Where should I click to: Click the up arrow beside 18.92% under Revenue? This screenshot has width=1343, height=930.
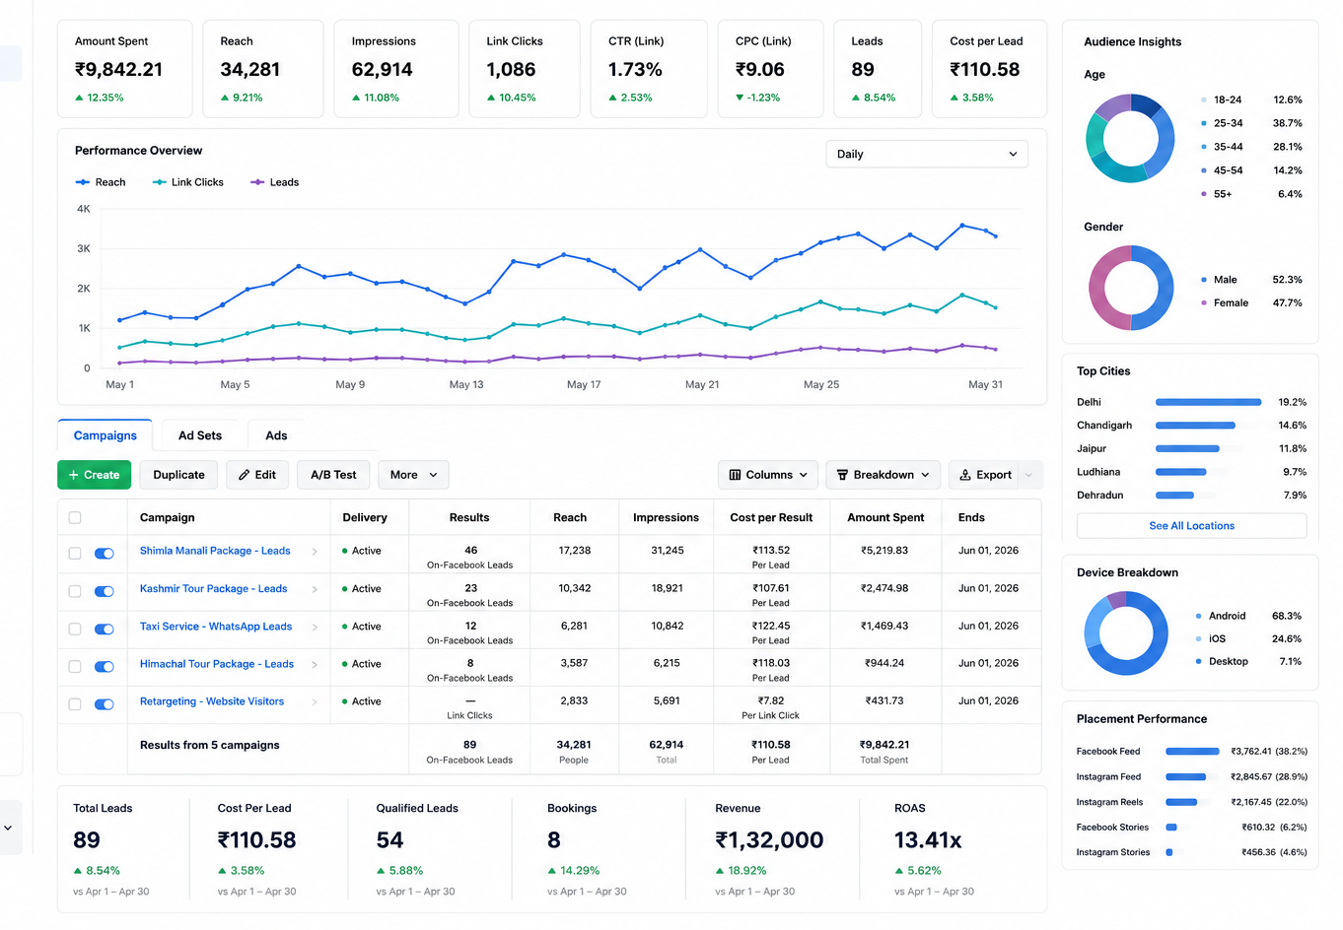point(720,871)
